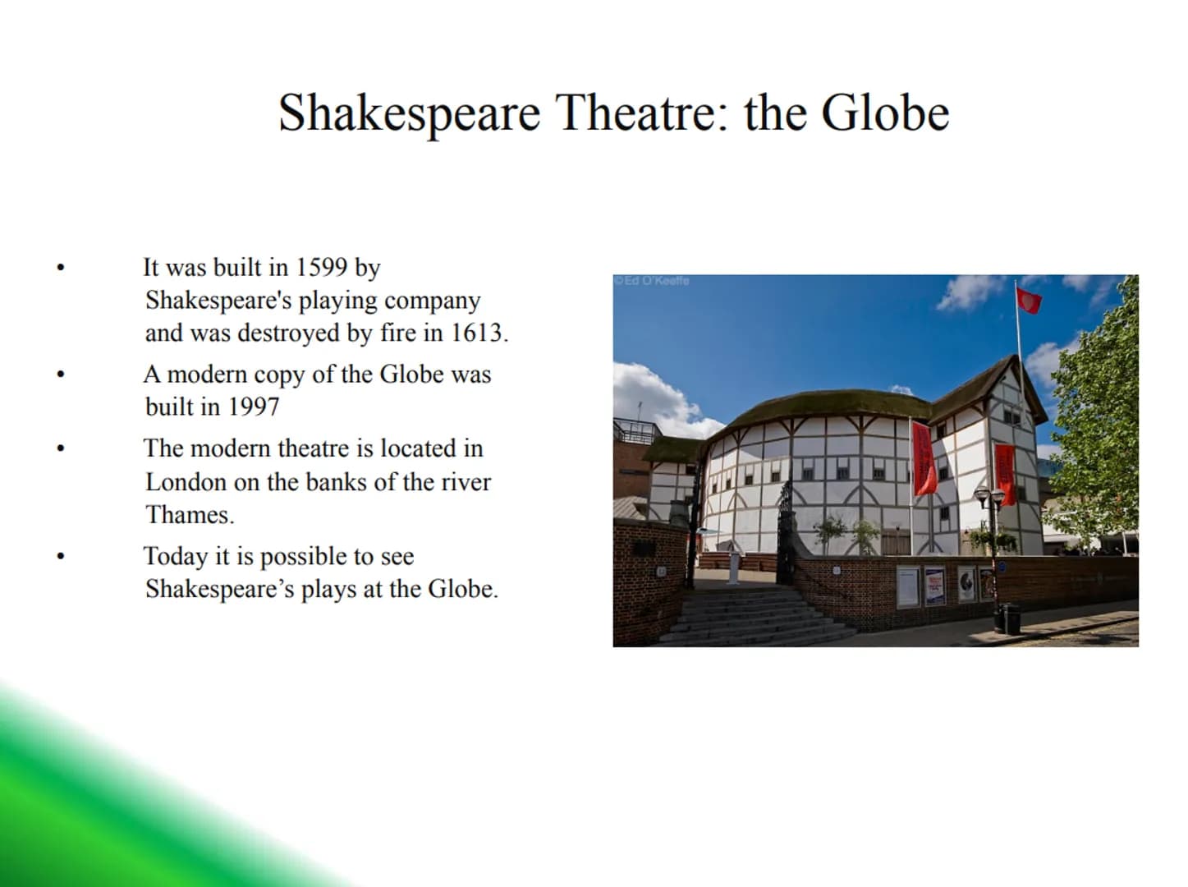Click the word "Thames."
This screenshot has height=887, width=1188.
click(x=190, y=515)
